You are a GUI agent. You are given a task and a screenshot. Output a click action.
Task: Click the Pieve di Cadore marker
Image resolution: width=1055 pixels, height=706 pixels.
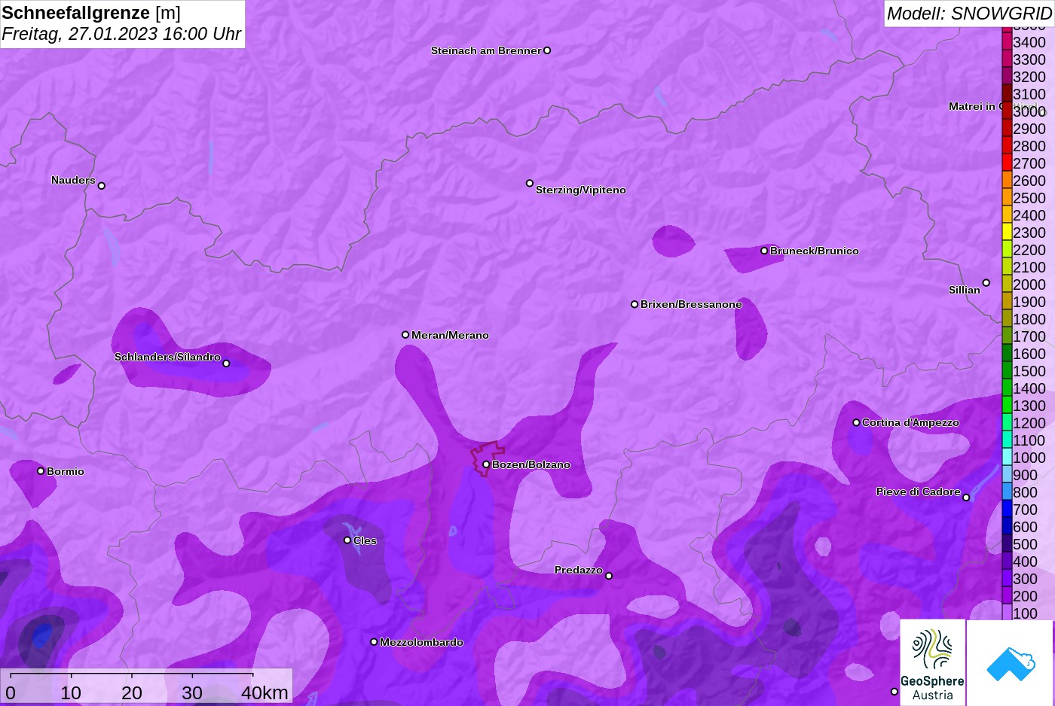966,498
